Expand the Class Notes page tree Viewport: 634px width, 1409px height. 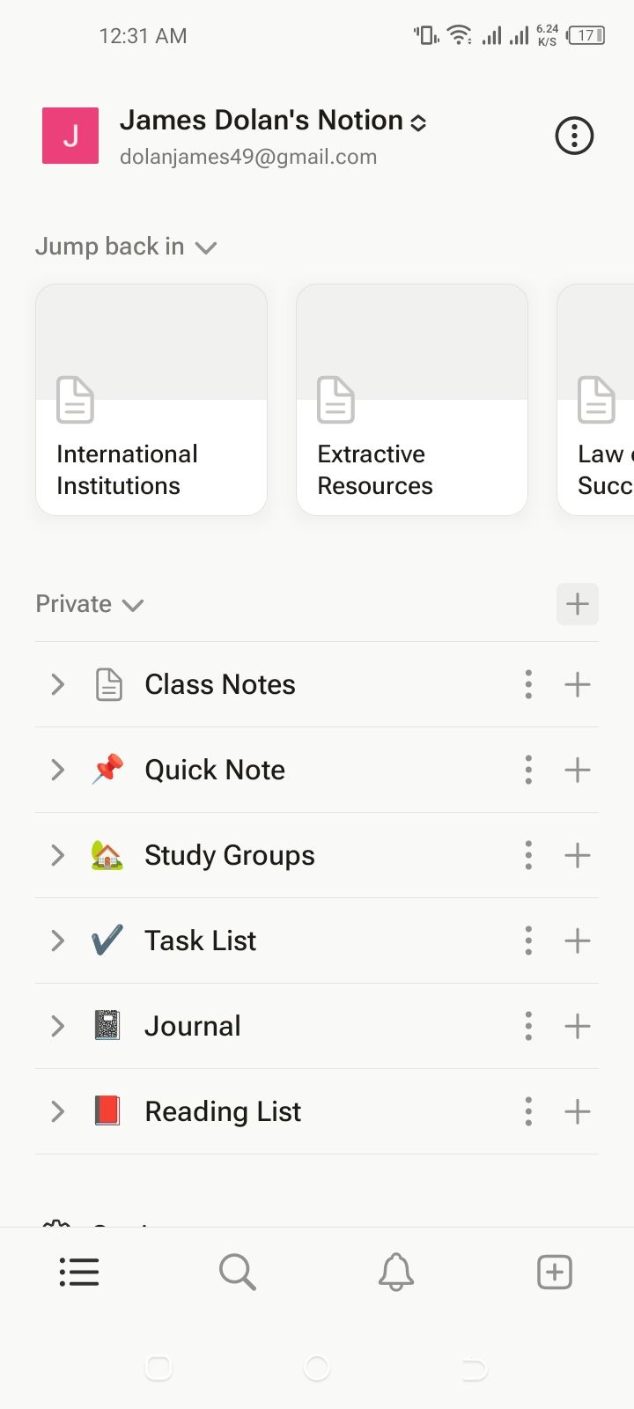58,684
